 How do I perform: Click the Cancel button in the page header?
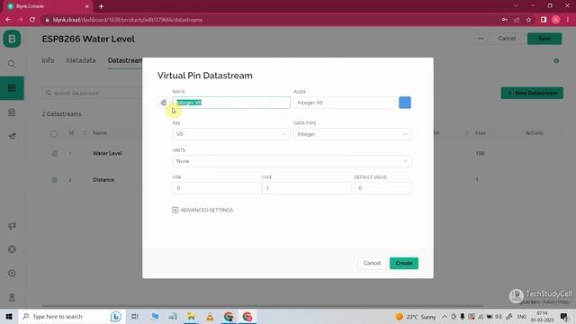(x=507, y=38)
